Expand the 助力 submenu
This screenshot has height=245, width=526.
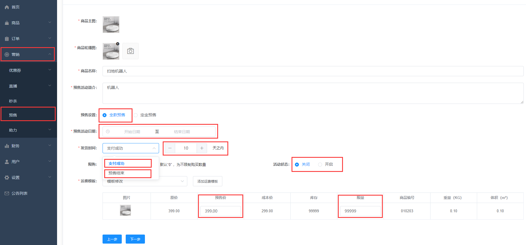click(50, 130)
